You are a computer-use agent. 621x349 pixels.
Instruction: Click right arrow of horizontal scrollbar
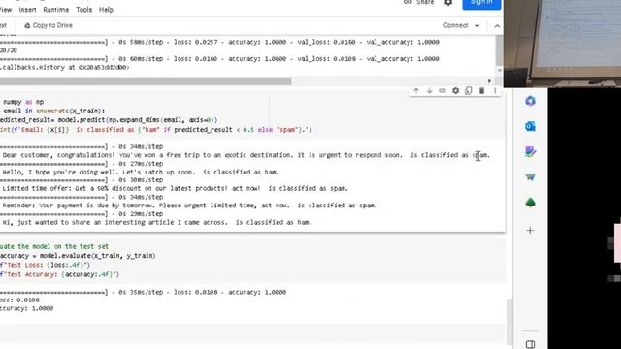click(489, 81)
